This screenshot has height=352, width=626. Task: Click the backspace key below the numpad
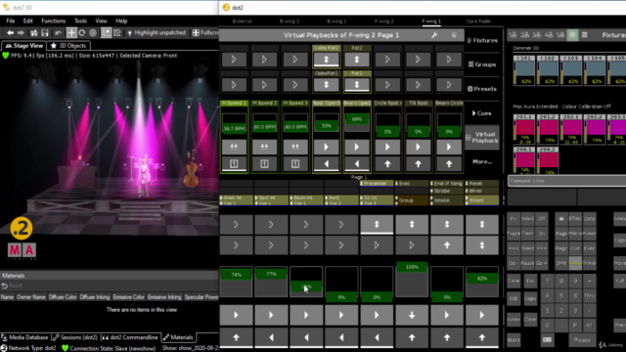[x=547, y=339]
